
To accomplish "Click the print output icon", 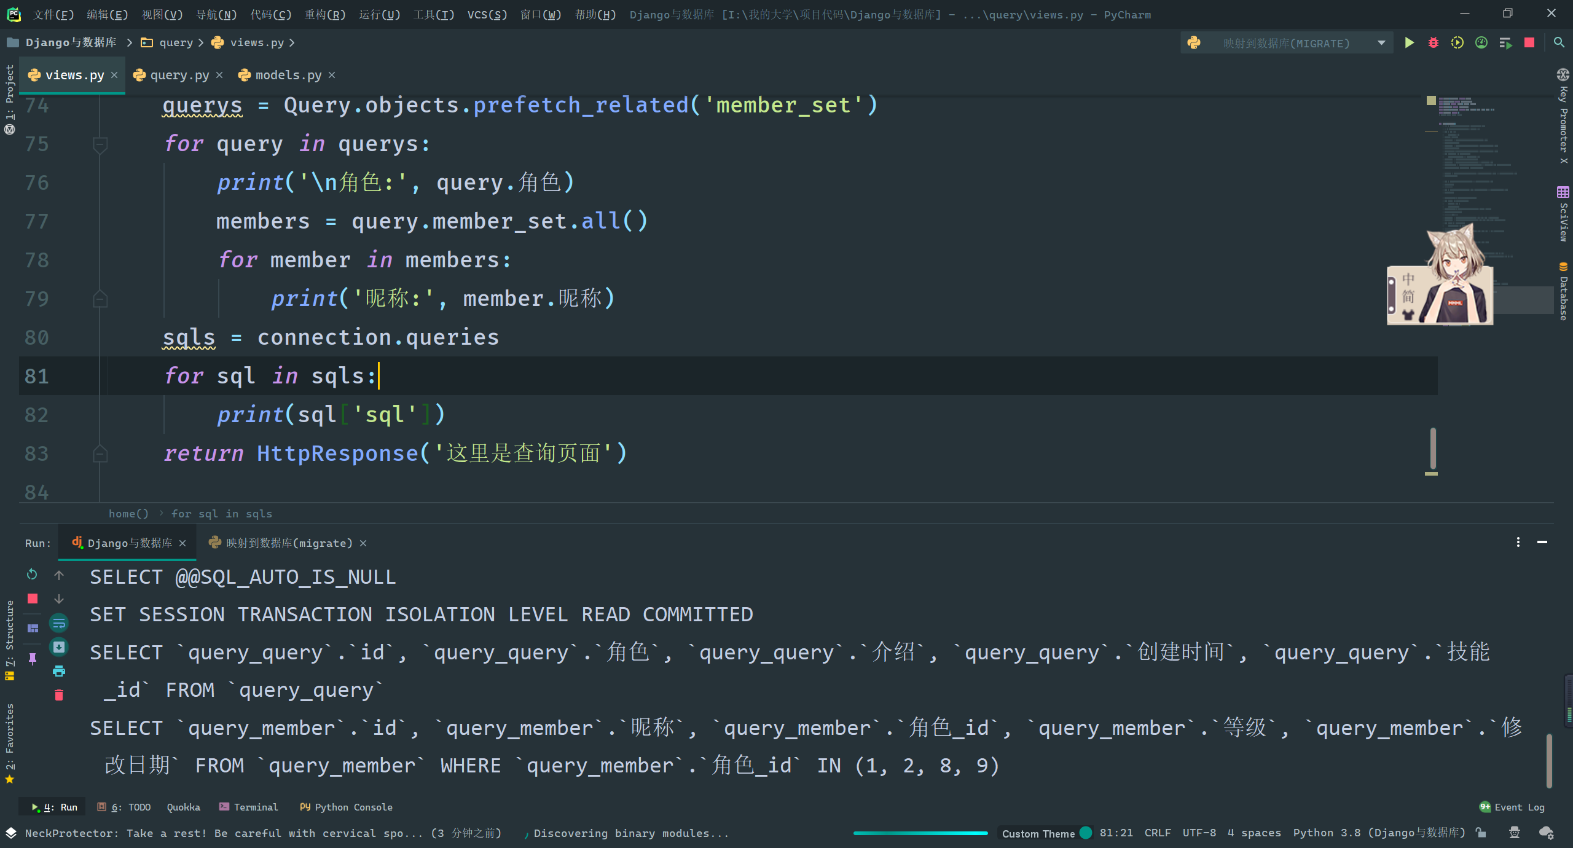I will 59,671.
